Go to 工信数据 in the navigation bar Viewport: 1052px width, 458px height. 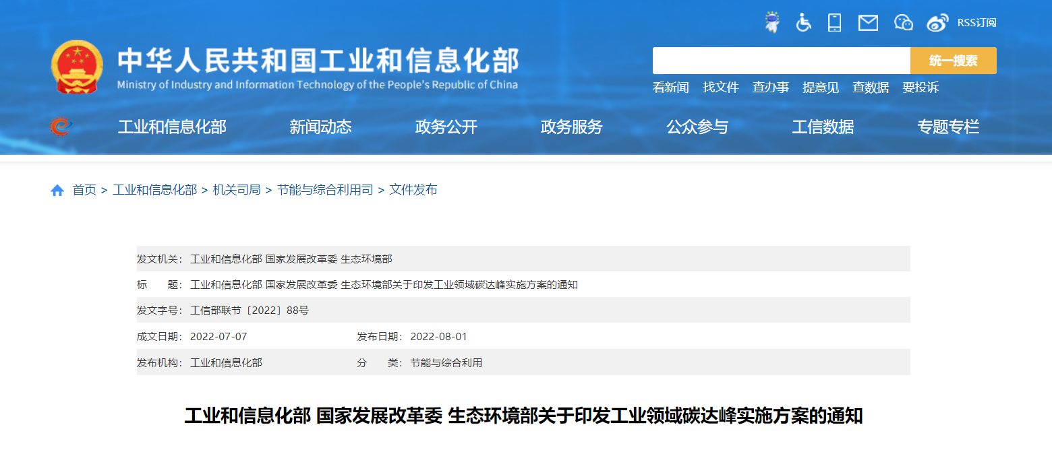tap(822, 127)
